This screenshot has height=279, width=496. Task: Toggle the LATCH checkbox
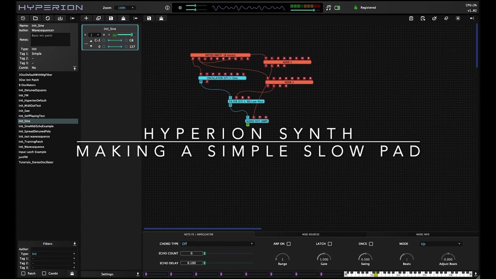(330, 244)
